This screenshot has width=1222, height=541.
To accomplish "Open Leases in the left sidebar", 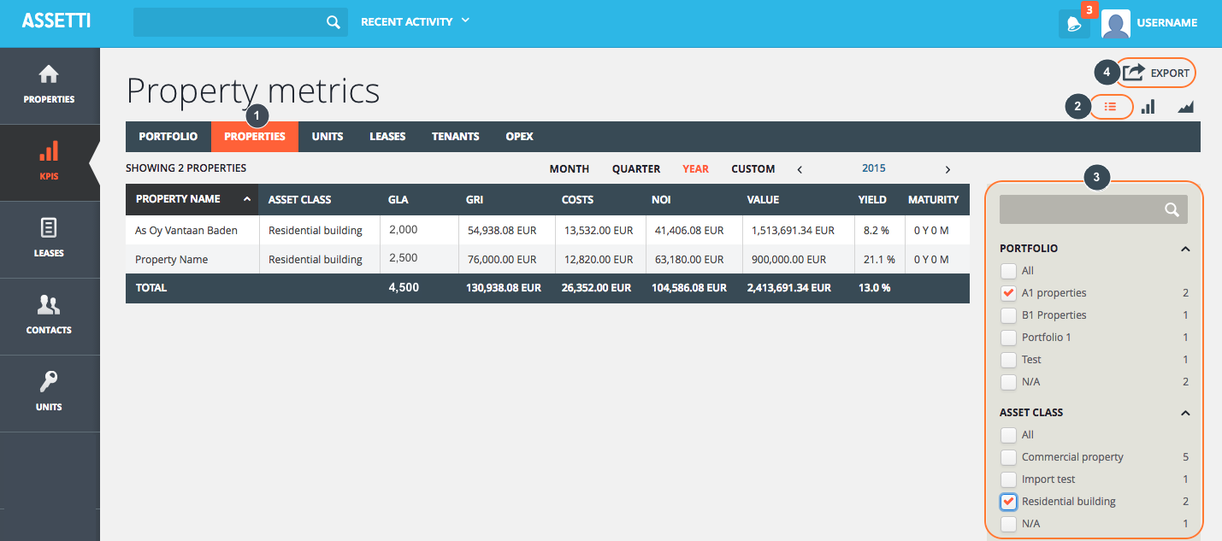I will click(x=50, y=238).
